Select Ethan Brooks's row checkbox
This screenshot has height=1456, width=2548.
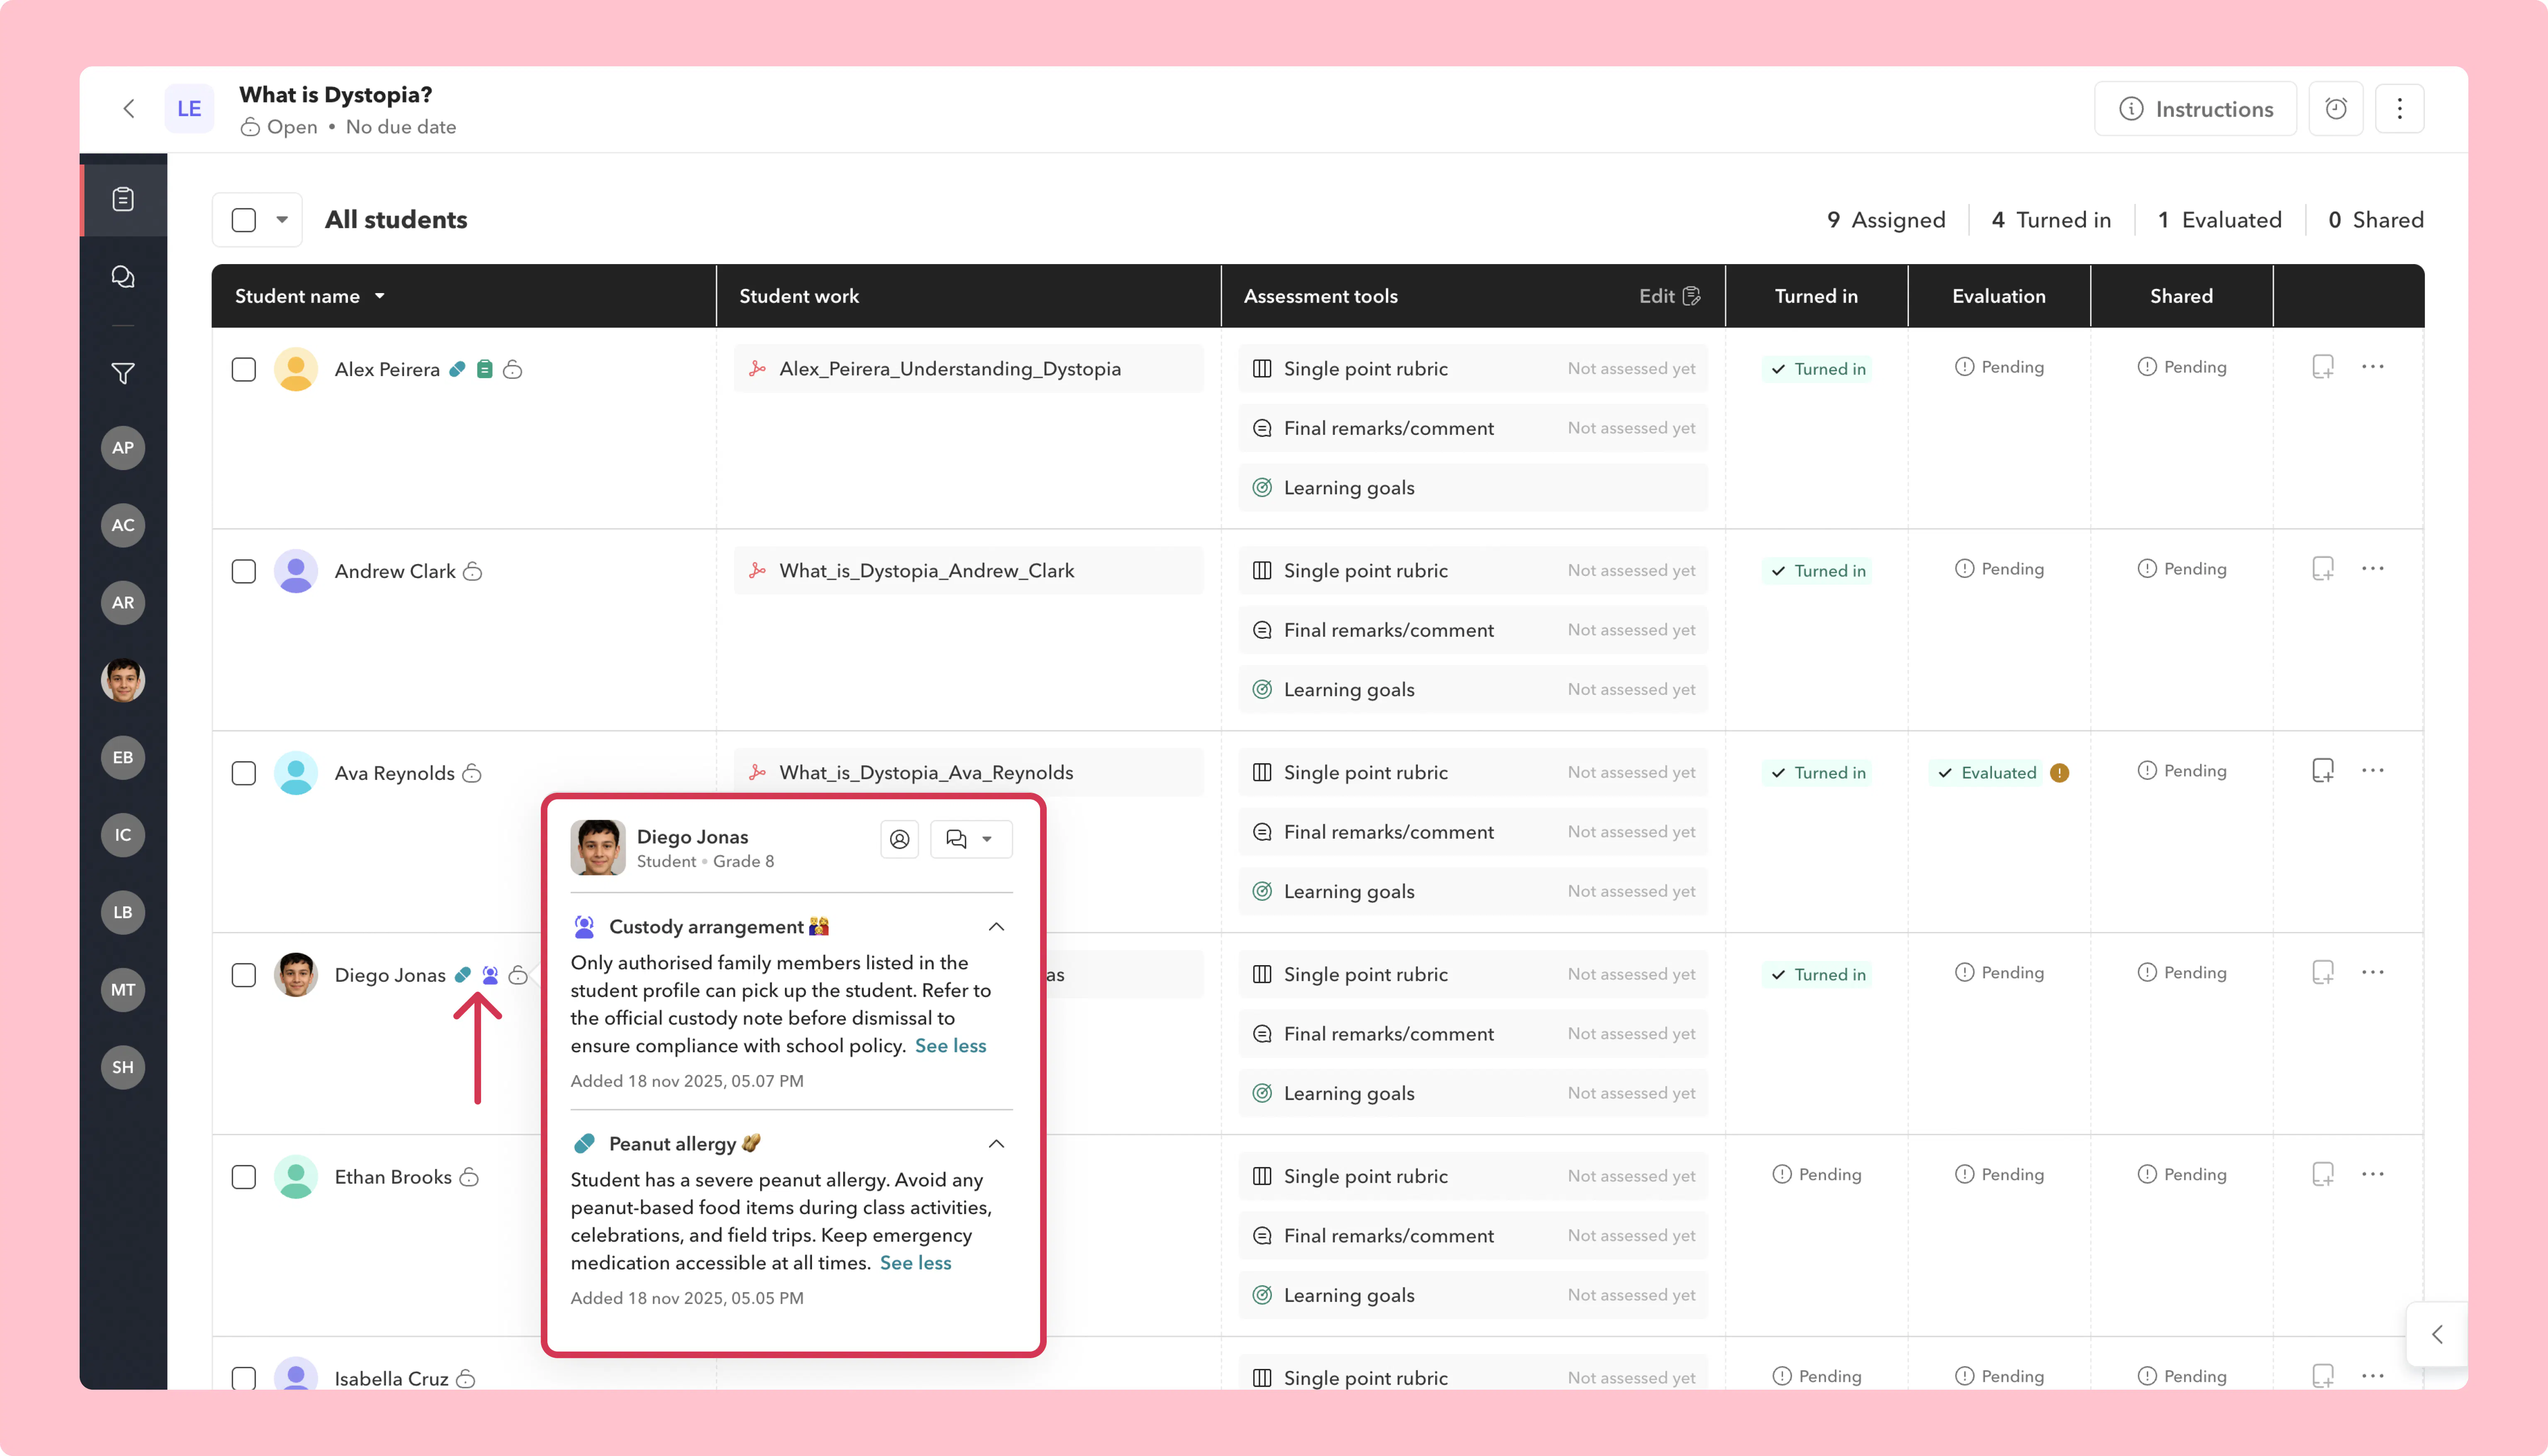pyautogui.click(x=244, y=1177)
